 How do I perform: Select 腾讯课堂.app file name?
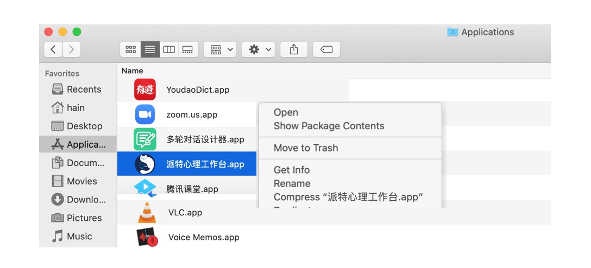[x=192, y=189]
